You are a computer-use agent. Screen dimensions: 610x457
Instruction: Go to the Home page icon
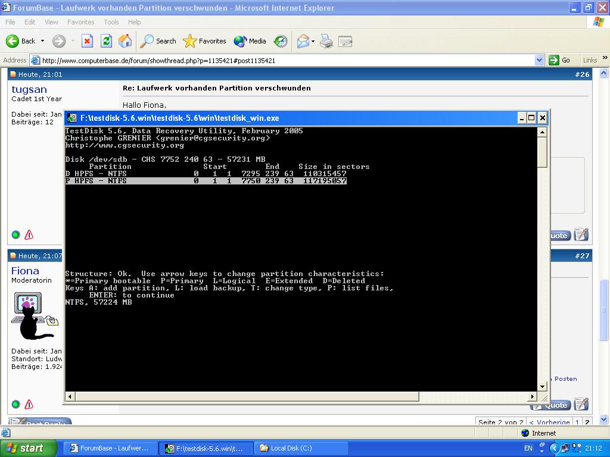click(x=125, y=41)
